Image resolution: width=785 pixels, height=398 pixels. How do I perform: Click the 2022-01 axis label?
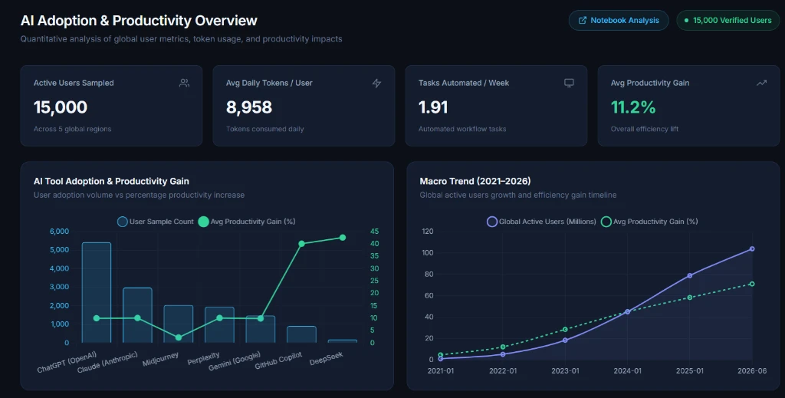click(503, 371)
